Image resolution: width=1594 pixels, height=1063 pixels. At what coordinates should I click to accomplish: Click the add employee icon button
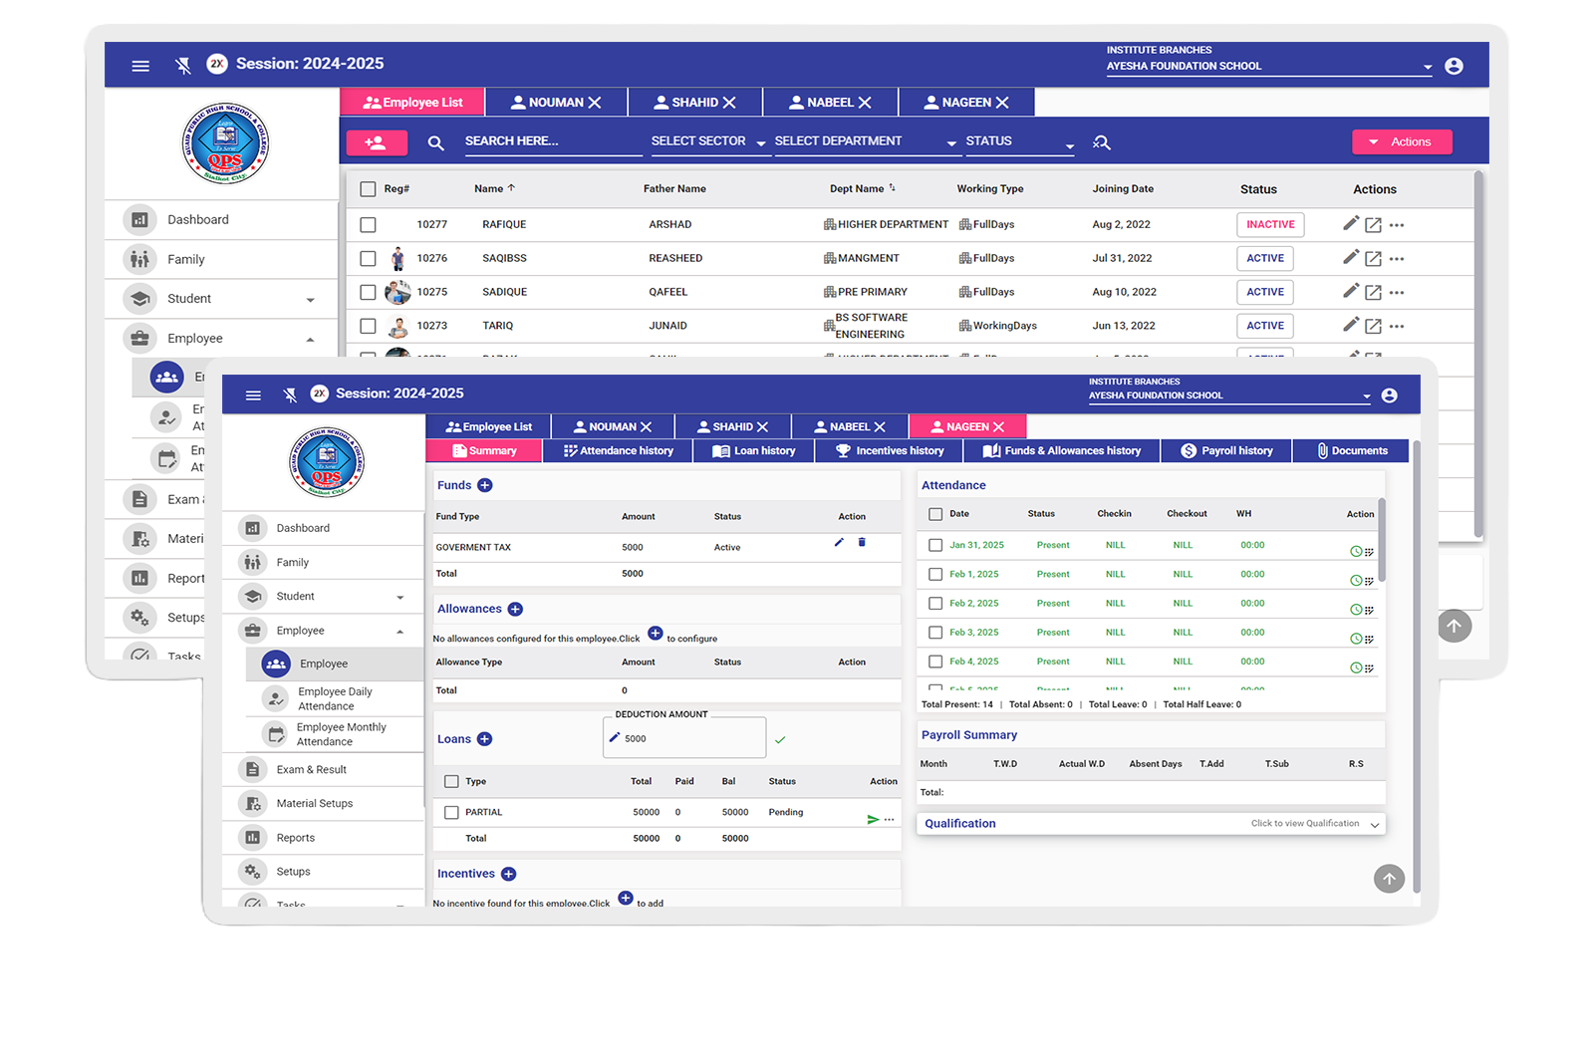click(377, 142)
